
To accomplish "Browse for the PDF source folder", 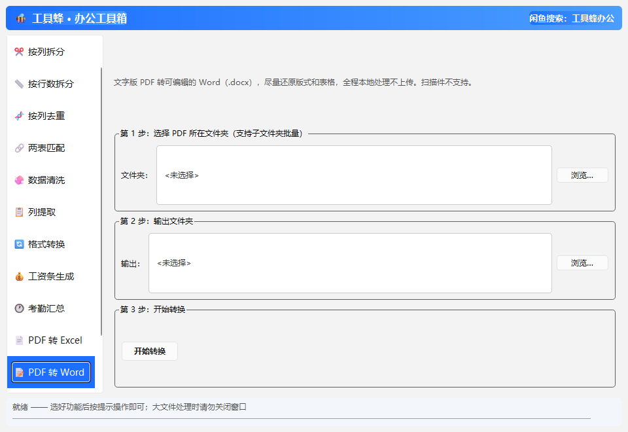I will pos(582,175).
